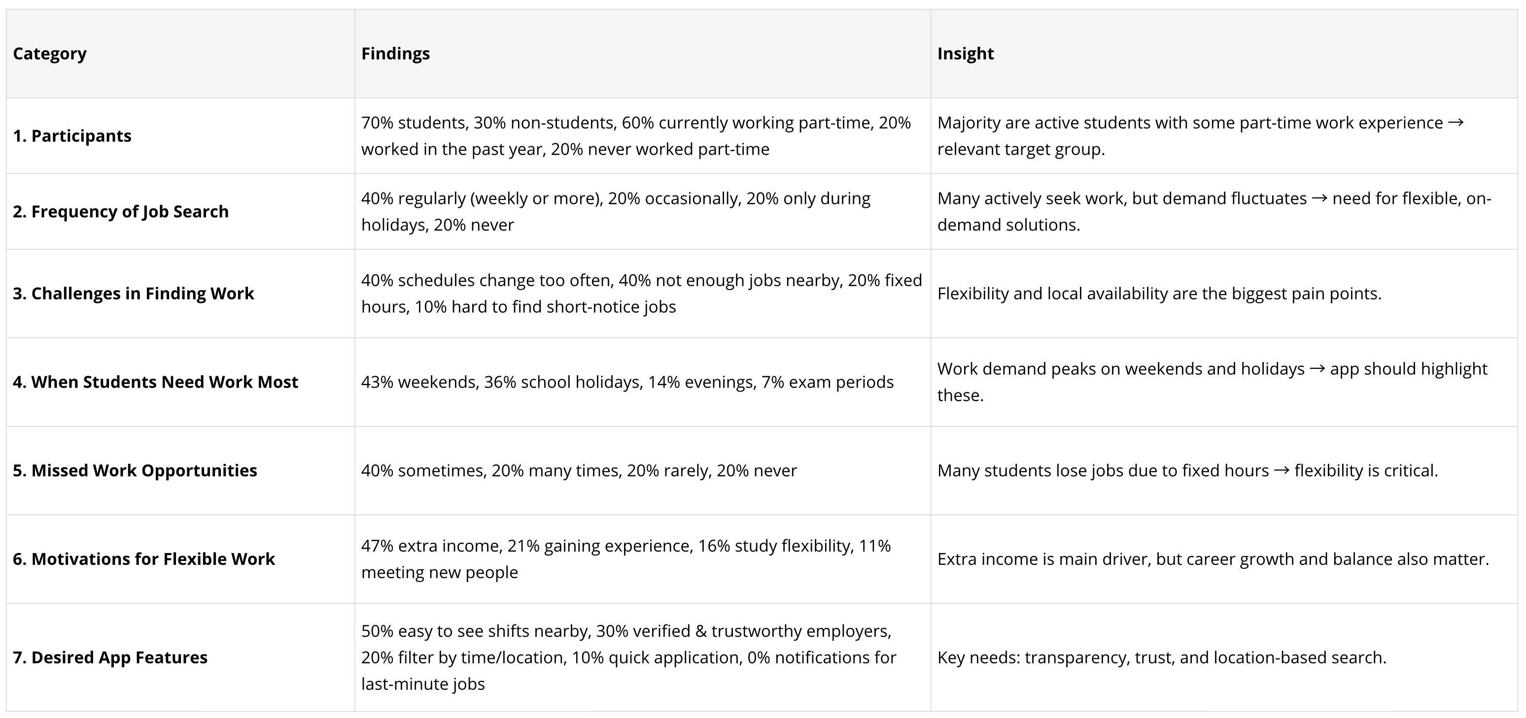Click '5. Missed Work Opportunities' label

[135, 470]
